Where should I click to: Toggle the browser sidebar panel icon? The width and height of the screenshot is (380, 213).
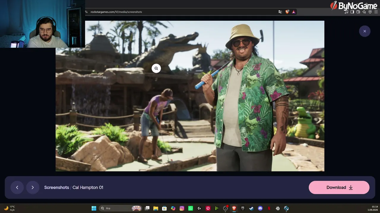pyautogui.click(x=352, y=12)
